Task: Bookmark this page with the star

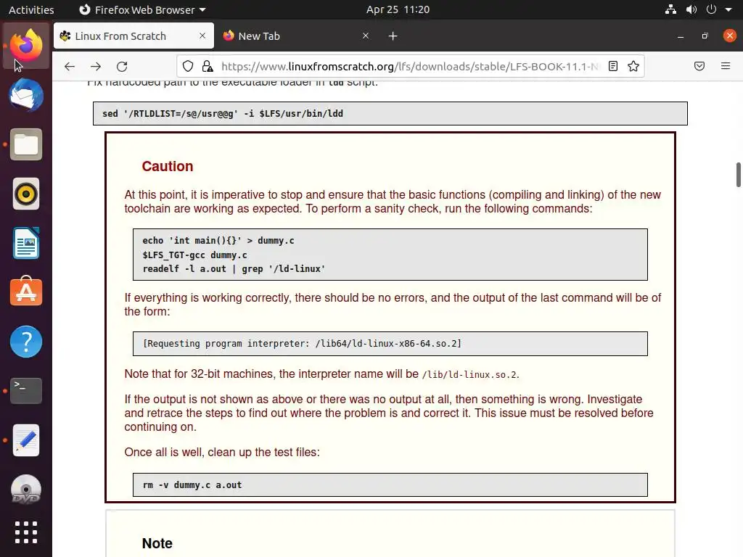Action: (633, 66)
